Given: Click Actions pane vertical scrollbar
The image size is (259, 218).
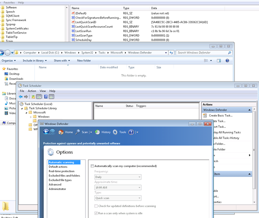Looking at the screenshot, I should pos(254,150).
